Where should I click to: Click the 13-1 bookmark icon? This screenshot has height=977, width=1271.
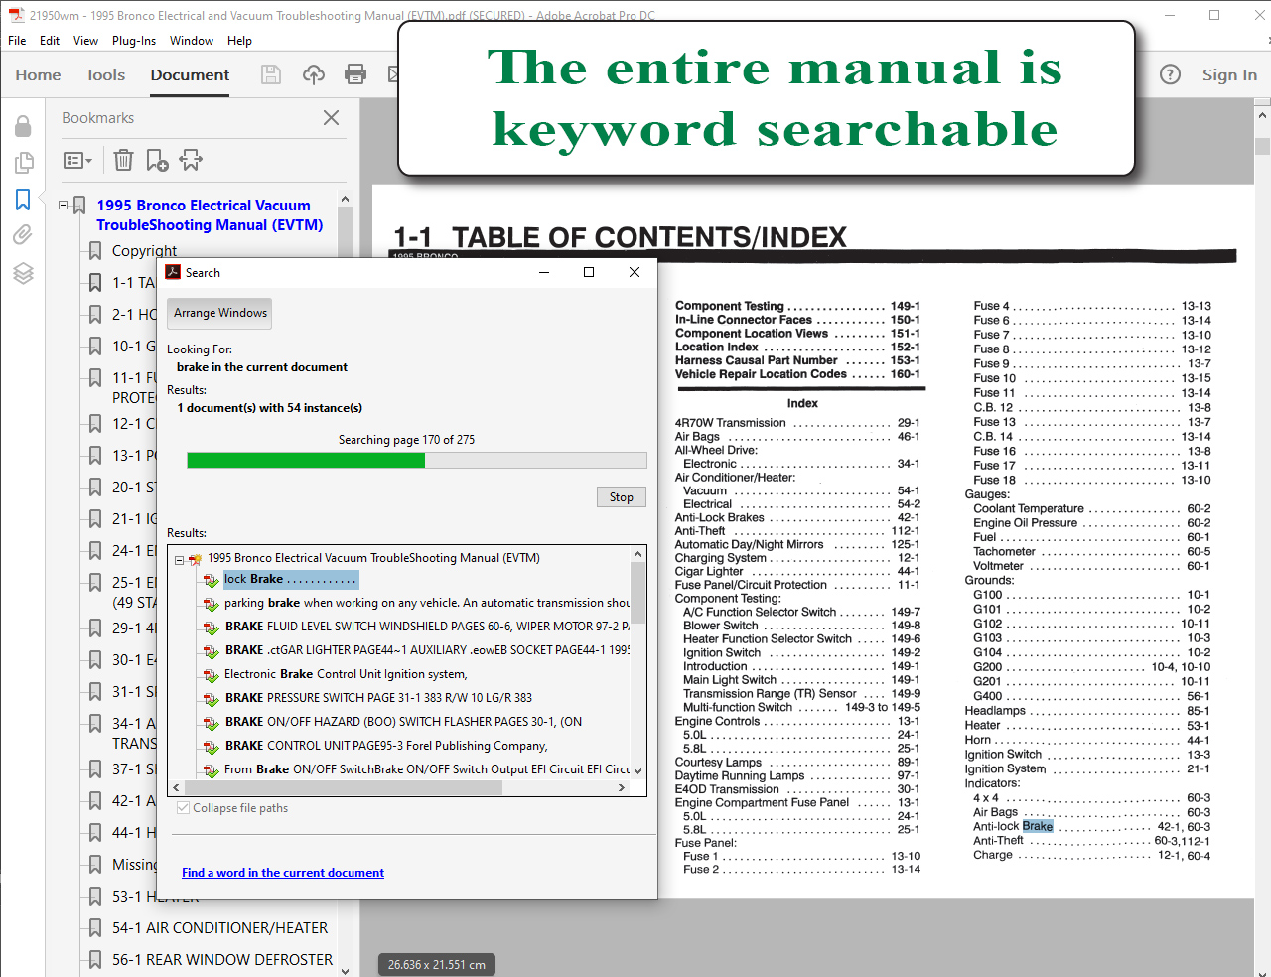pos(95,455)
